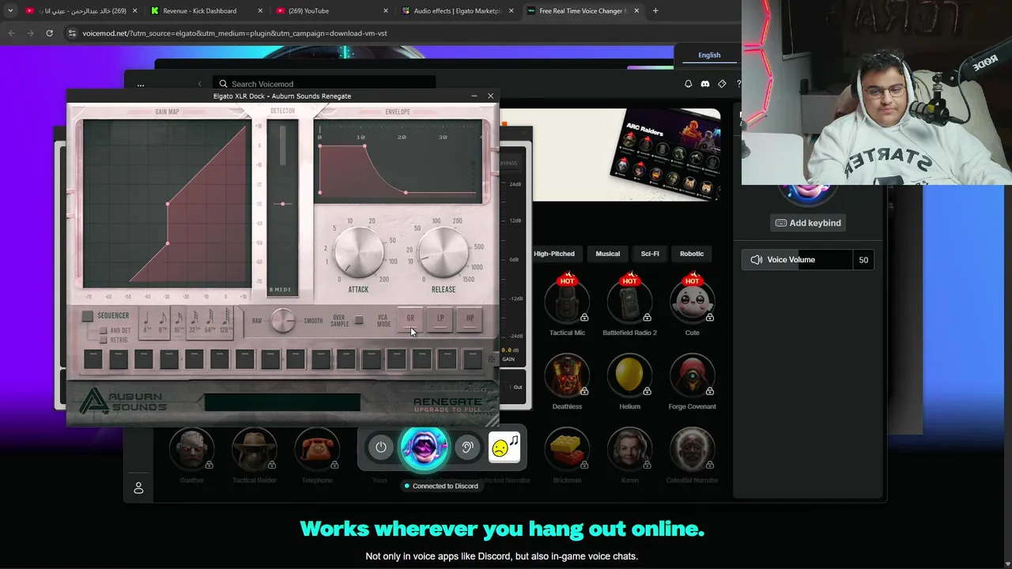Click the Search Voicemod field
This screenshot has height=569, width=1012.
[x=324, y=84]
